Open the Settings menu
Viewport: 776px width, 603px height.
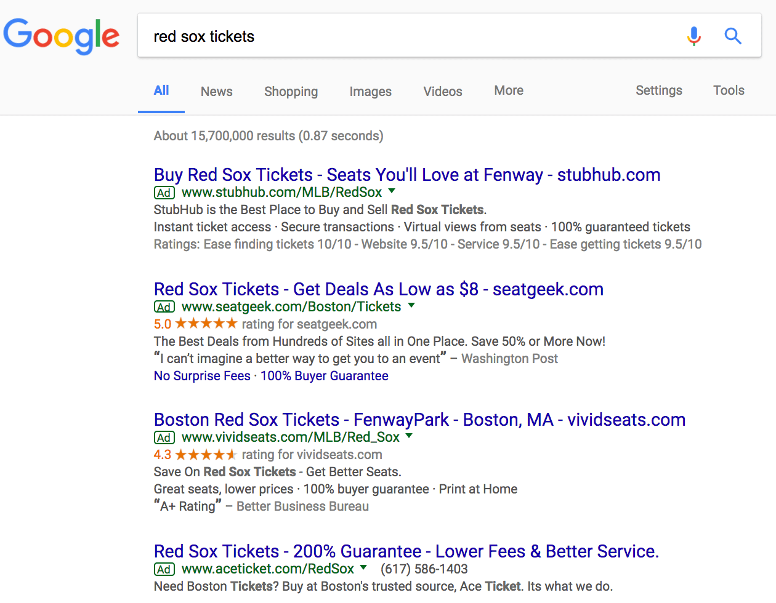click(x=658, y=90)
